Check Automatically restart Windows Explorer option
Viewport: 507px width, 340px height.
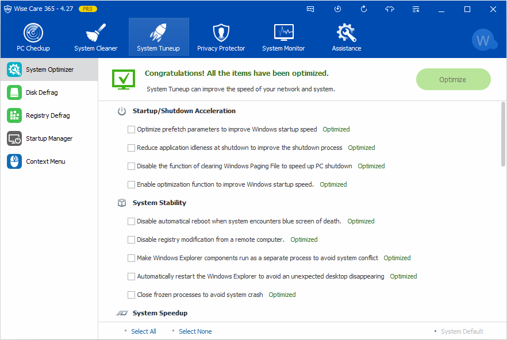[x=131, y=277]
